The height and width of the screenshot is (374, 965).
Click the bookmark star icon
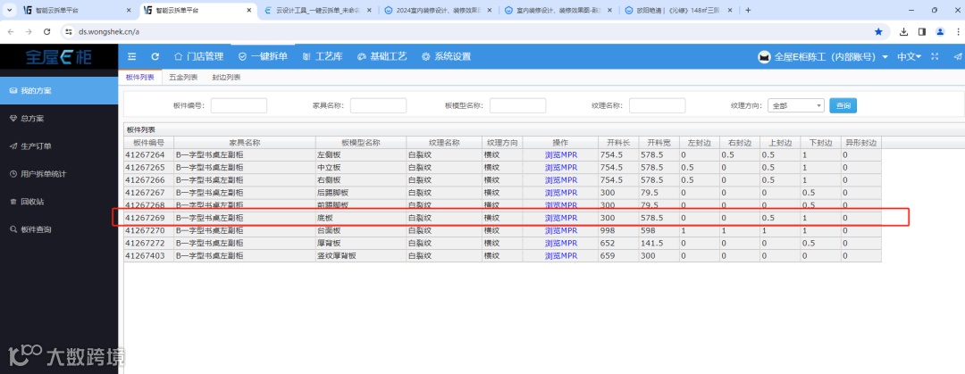click(x=878, y=31)
